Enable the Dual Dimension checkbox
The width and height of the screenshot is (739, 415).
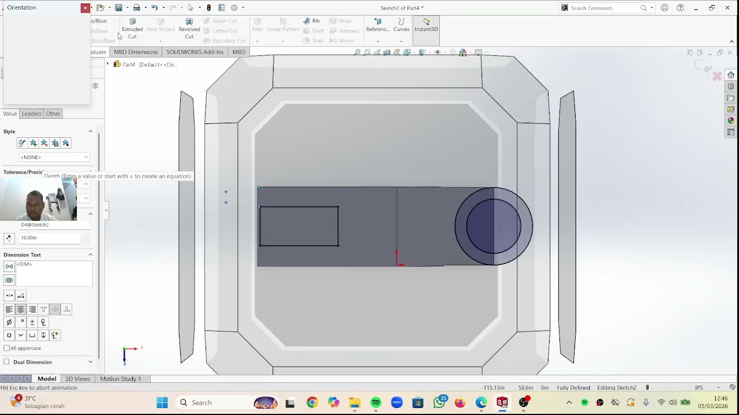[x=6, y=362]
